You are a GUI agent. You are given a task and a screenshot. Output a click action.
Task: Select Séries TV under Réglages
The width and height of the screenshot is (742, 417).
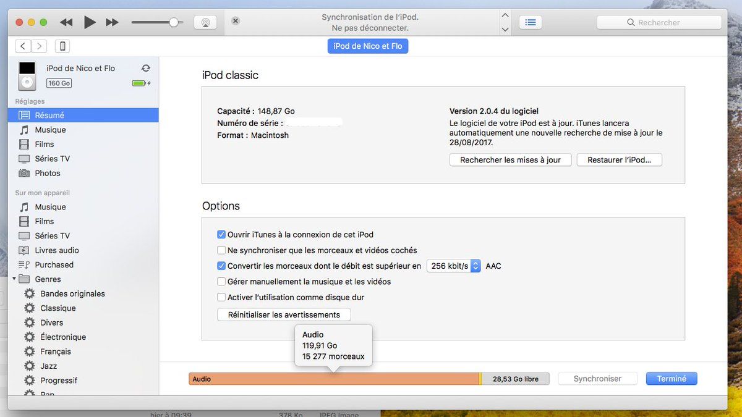[x=52, y=159]
